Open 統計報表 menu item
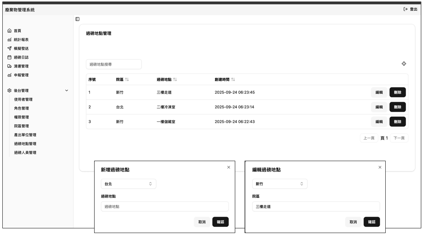Viewport: 422px width, 235px height. pyautogui.click(x=21, y=39)
